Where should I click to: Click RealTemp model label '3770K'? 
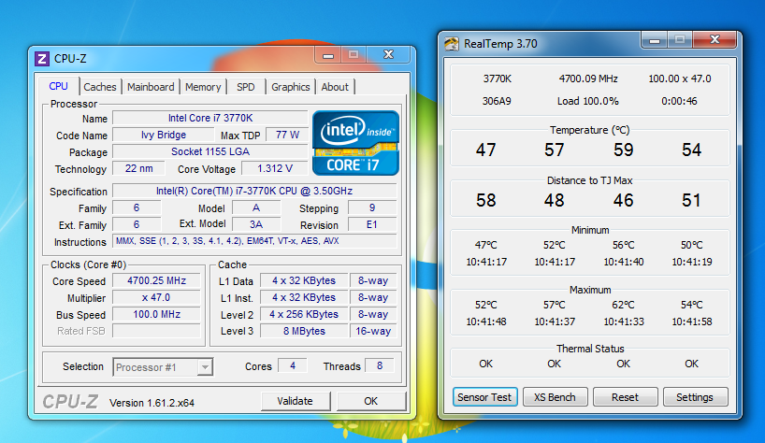(x=498, y=79)
